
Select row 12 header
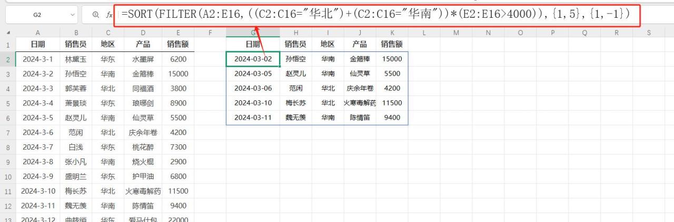click(8, 206)
